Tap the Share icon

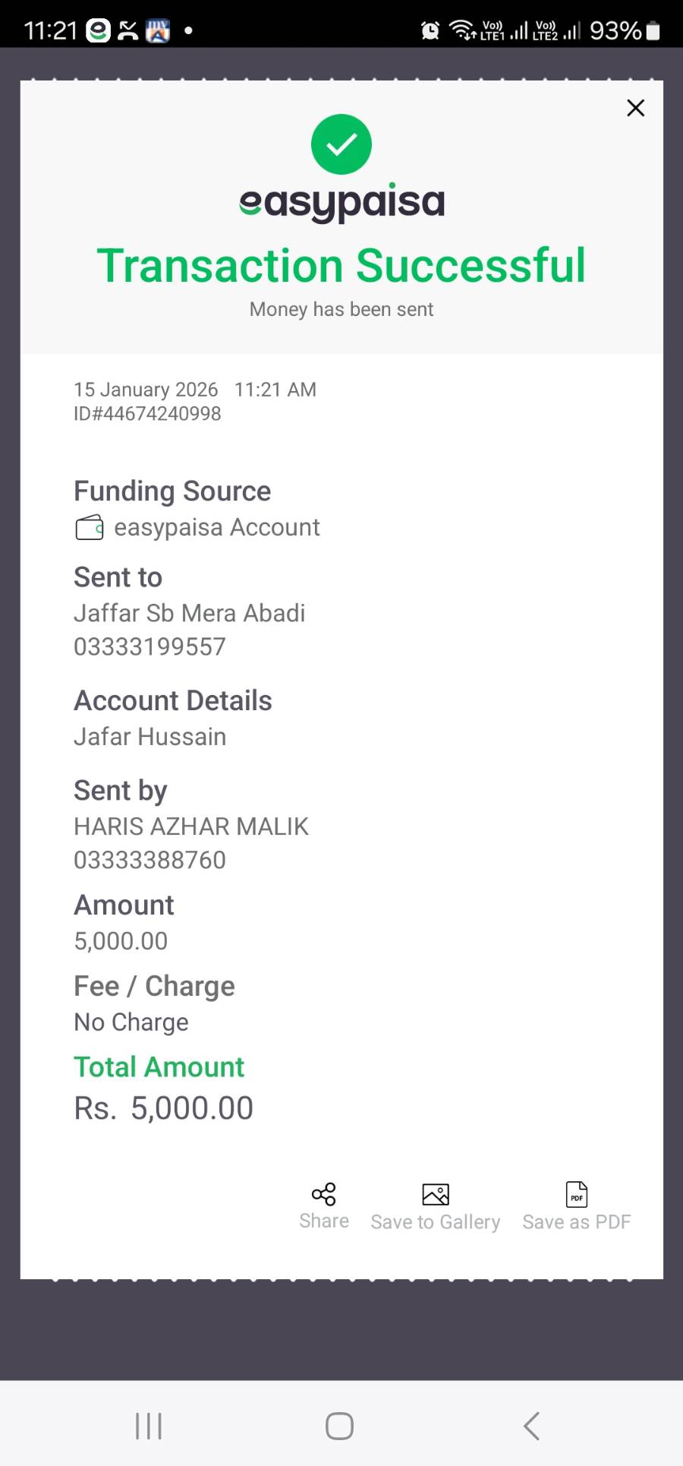pyautogui.click(x=324, y=1194)
